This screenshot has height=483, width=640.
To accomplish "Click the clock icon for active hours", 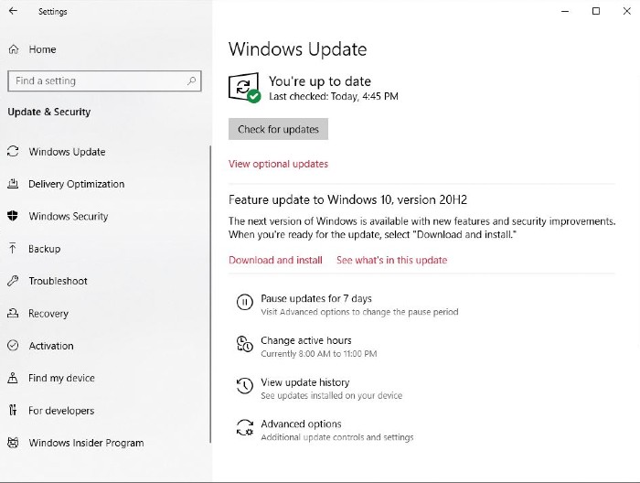I will (244, 344).
